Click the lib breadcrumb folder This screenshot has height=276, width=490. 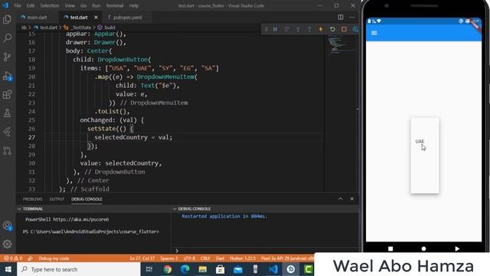coord(24,28)
